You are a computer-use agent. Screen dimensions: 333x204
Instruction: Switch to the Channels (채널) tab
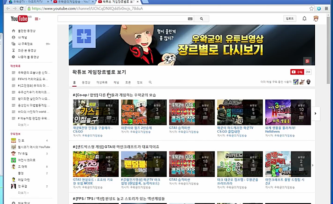pos(116,82)
